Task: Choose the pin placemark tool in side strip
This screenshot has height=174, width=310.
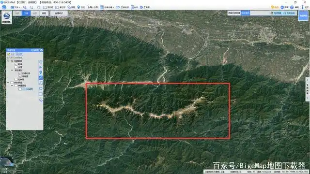Action: coord(41,72)
